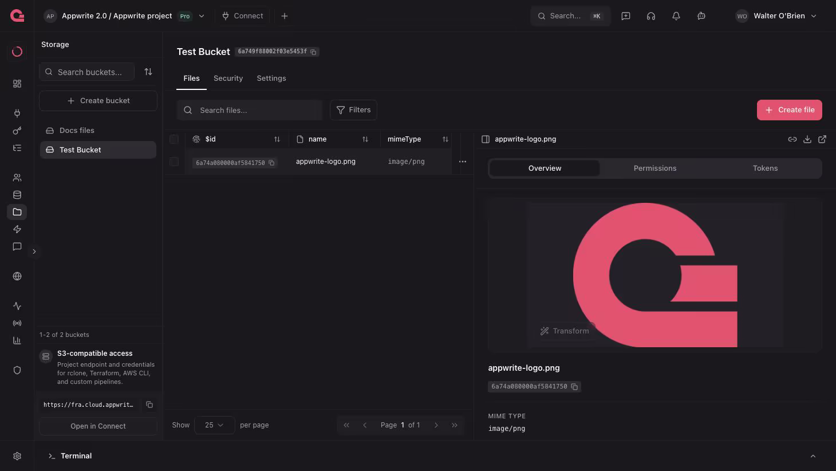Open the API keys icon in sidebar
This screenshot has height=471, width=836.
[x=17, y=131]
